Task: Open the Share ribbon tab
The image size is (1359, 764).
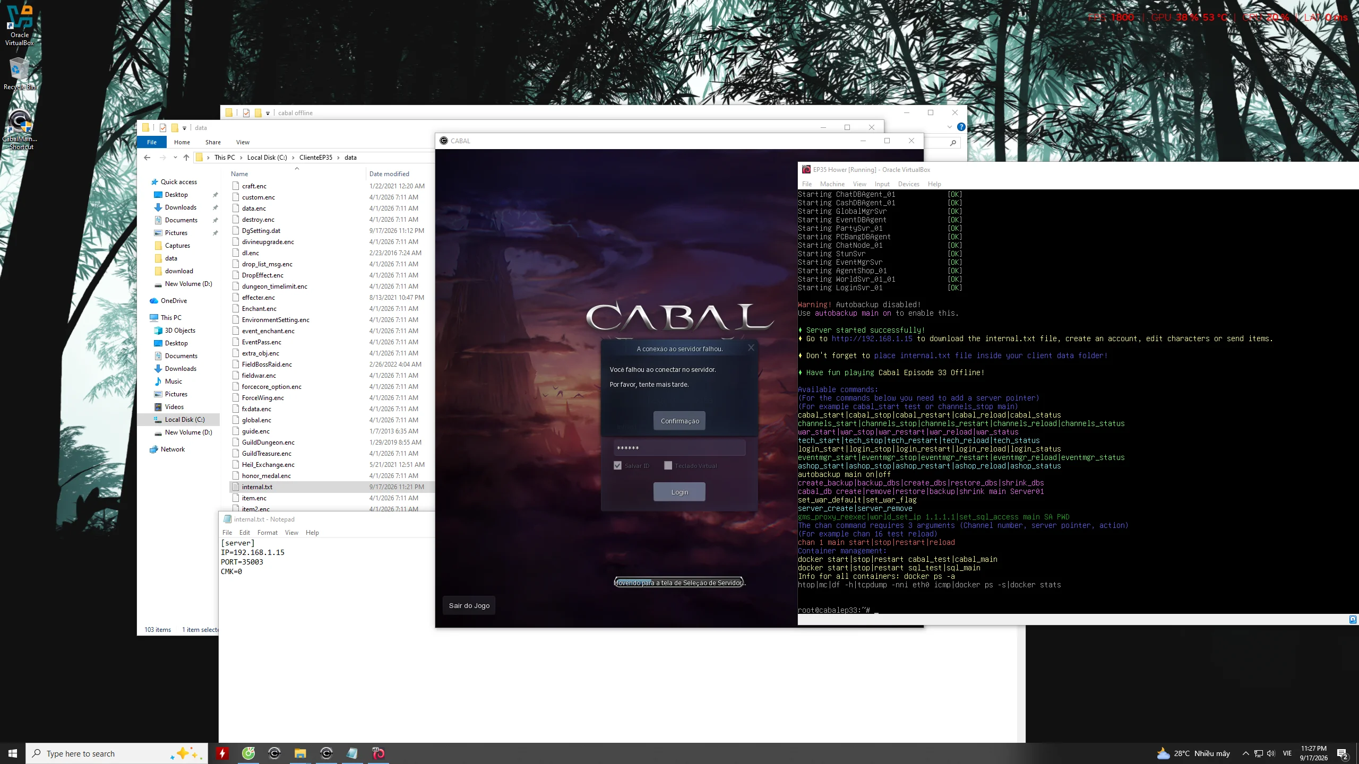Action: coord(213,142)
